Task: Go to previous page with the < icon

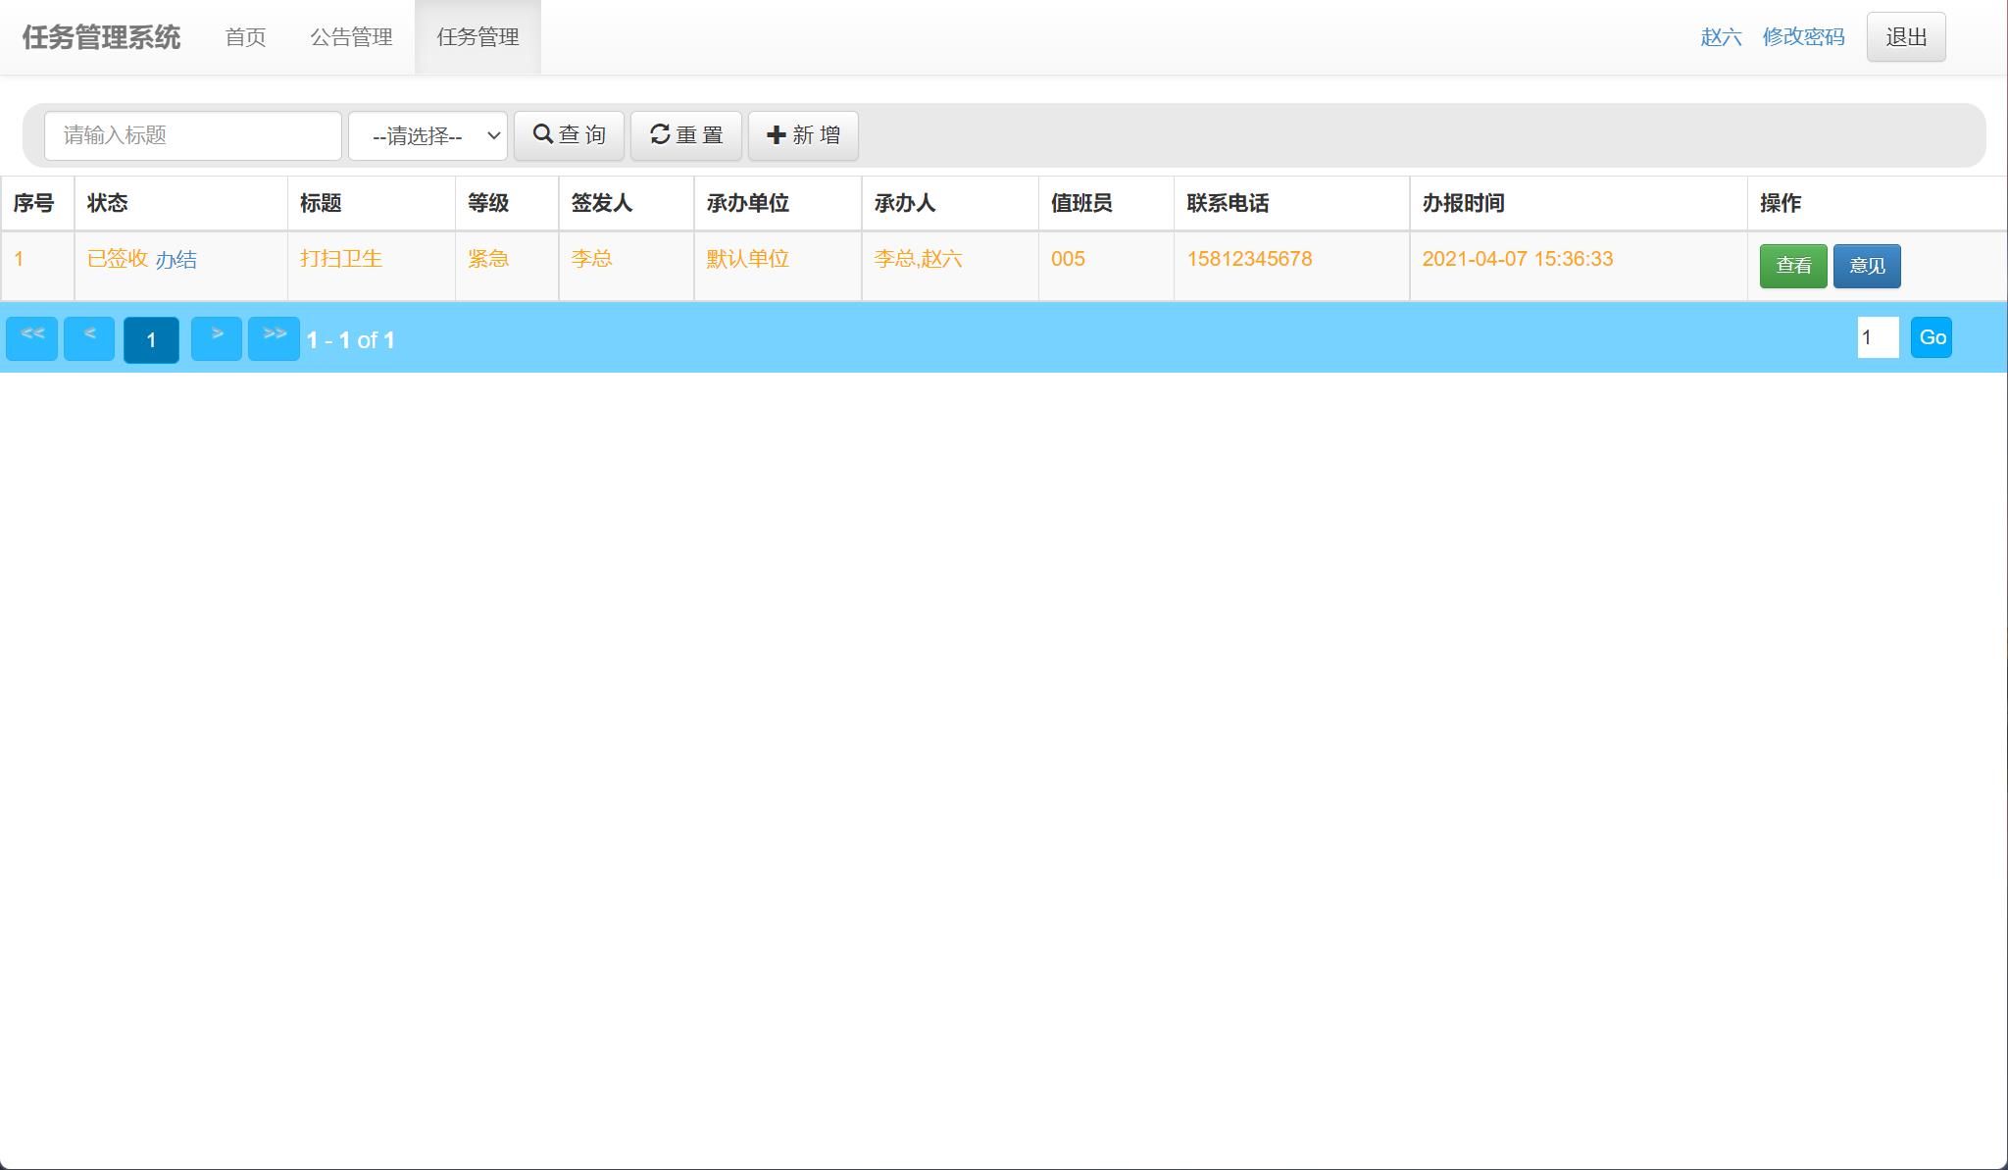Action: (x=88, y=337)
